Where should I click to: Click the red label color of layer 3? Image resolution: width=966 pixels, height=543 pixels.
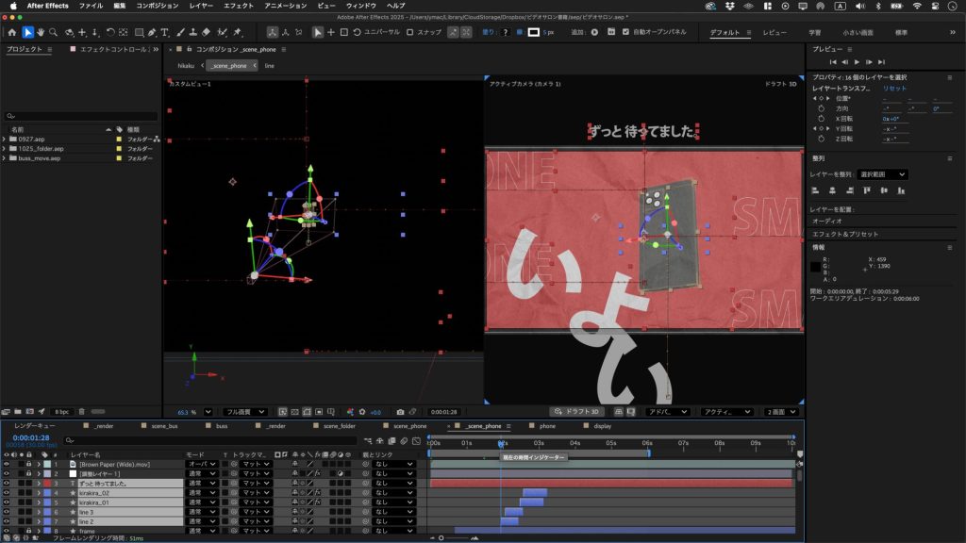pos(45,484)
